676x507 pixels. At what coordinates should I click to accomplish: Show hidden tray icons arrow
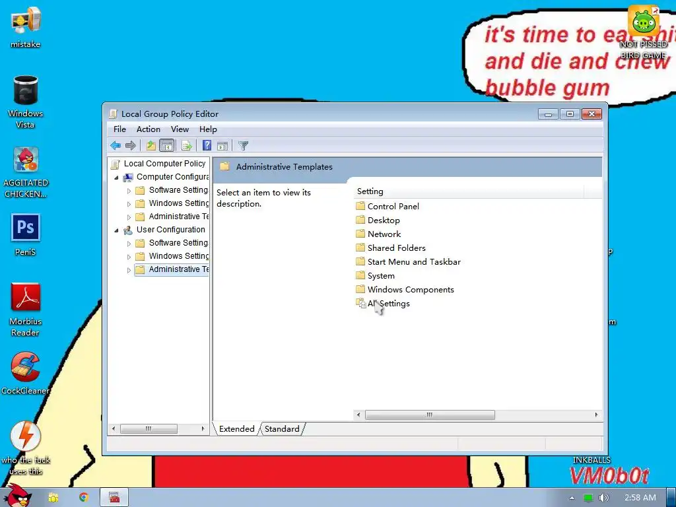pos(572,498)
